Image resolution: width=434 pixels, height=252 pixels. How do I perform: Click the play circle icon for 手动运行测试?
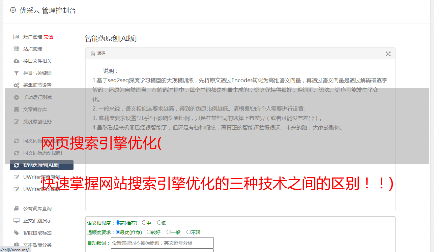tap(16, 97)
